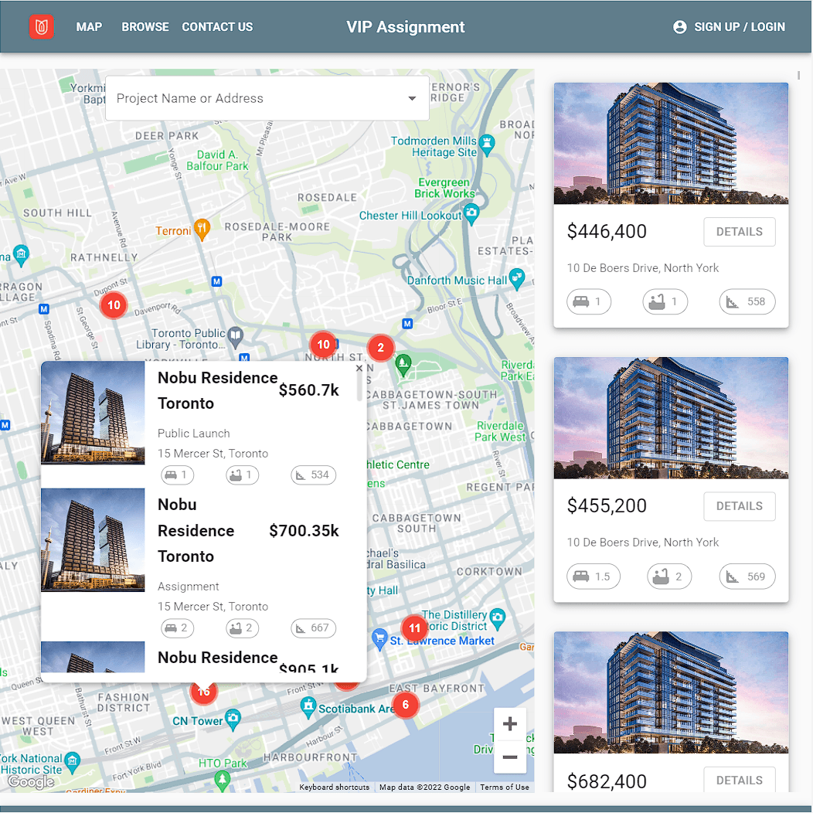Open DETAILS for the $455,200 listing
Image resolution: width=813 pixels, height=813 pixels.
pyautogui.click(x=739, y=506)
